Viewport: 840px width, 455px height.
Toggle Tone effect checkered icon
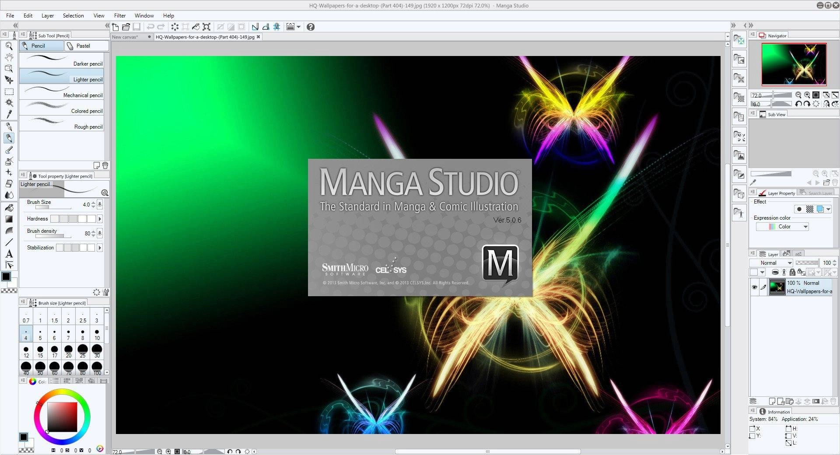[x=810, y=209]
